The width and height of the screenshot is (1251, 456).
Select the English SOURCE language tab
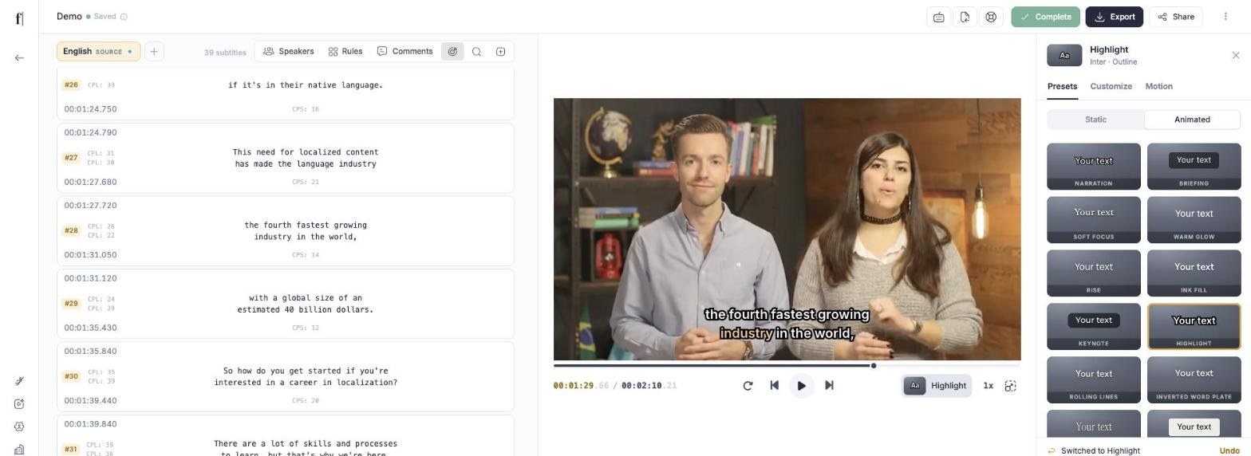98,51
